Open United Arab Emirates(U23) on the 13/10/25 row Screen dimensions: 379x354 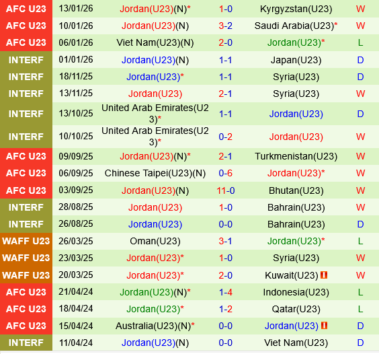[155, 114]
